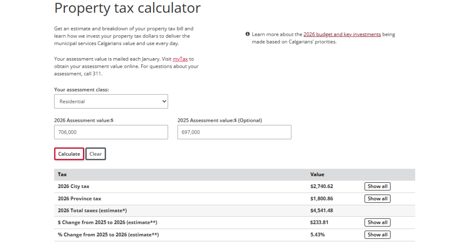
Task: Click the 2026 Assessment value input field
Action: coord(111,132)
